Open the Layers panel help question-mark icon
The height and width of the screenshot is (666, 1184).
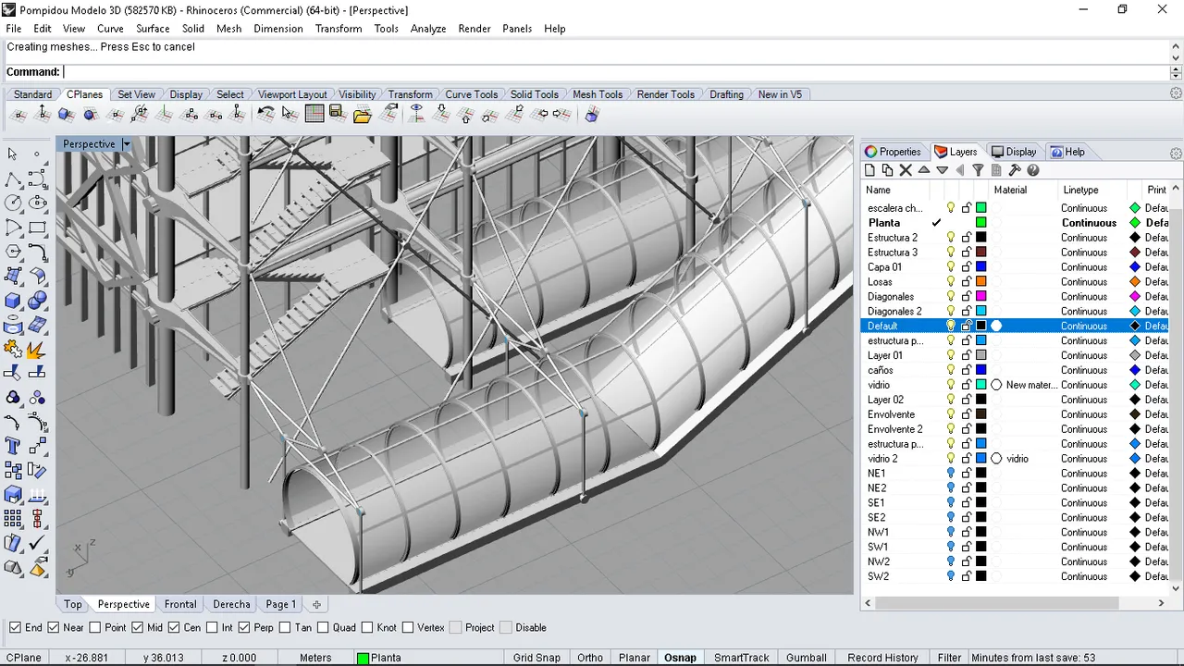click(1033, 170)
